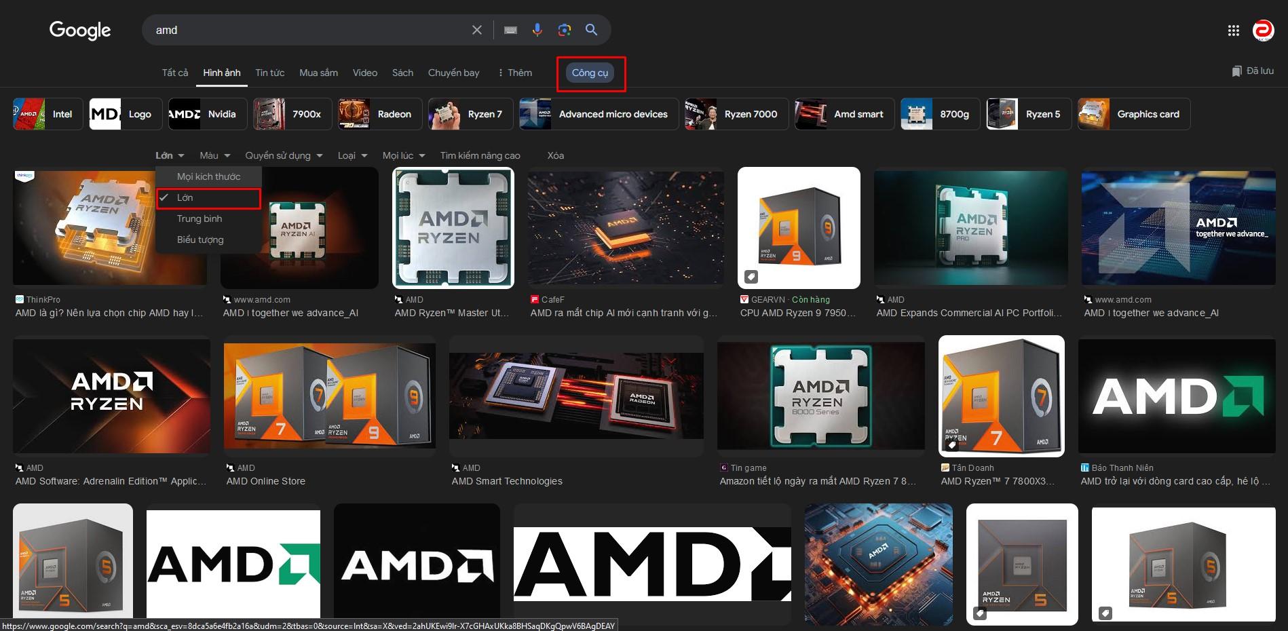Viewport: 1288px width, 631px height.
Task: Select the Radeon suggestion chip
Action: coord(381,114)
